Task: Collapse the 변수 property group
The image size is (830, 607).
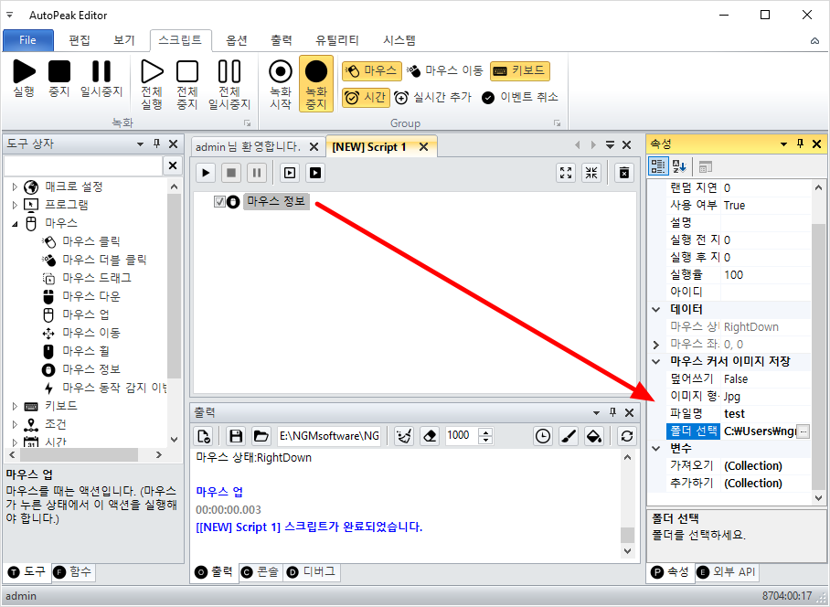Action: [655, 449]
